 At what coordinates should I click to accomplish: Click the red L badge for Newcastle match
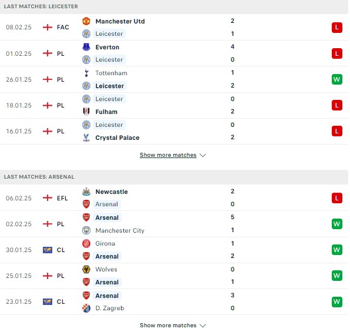click(x=337, y=198)
